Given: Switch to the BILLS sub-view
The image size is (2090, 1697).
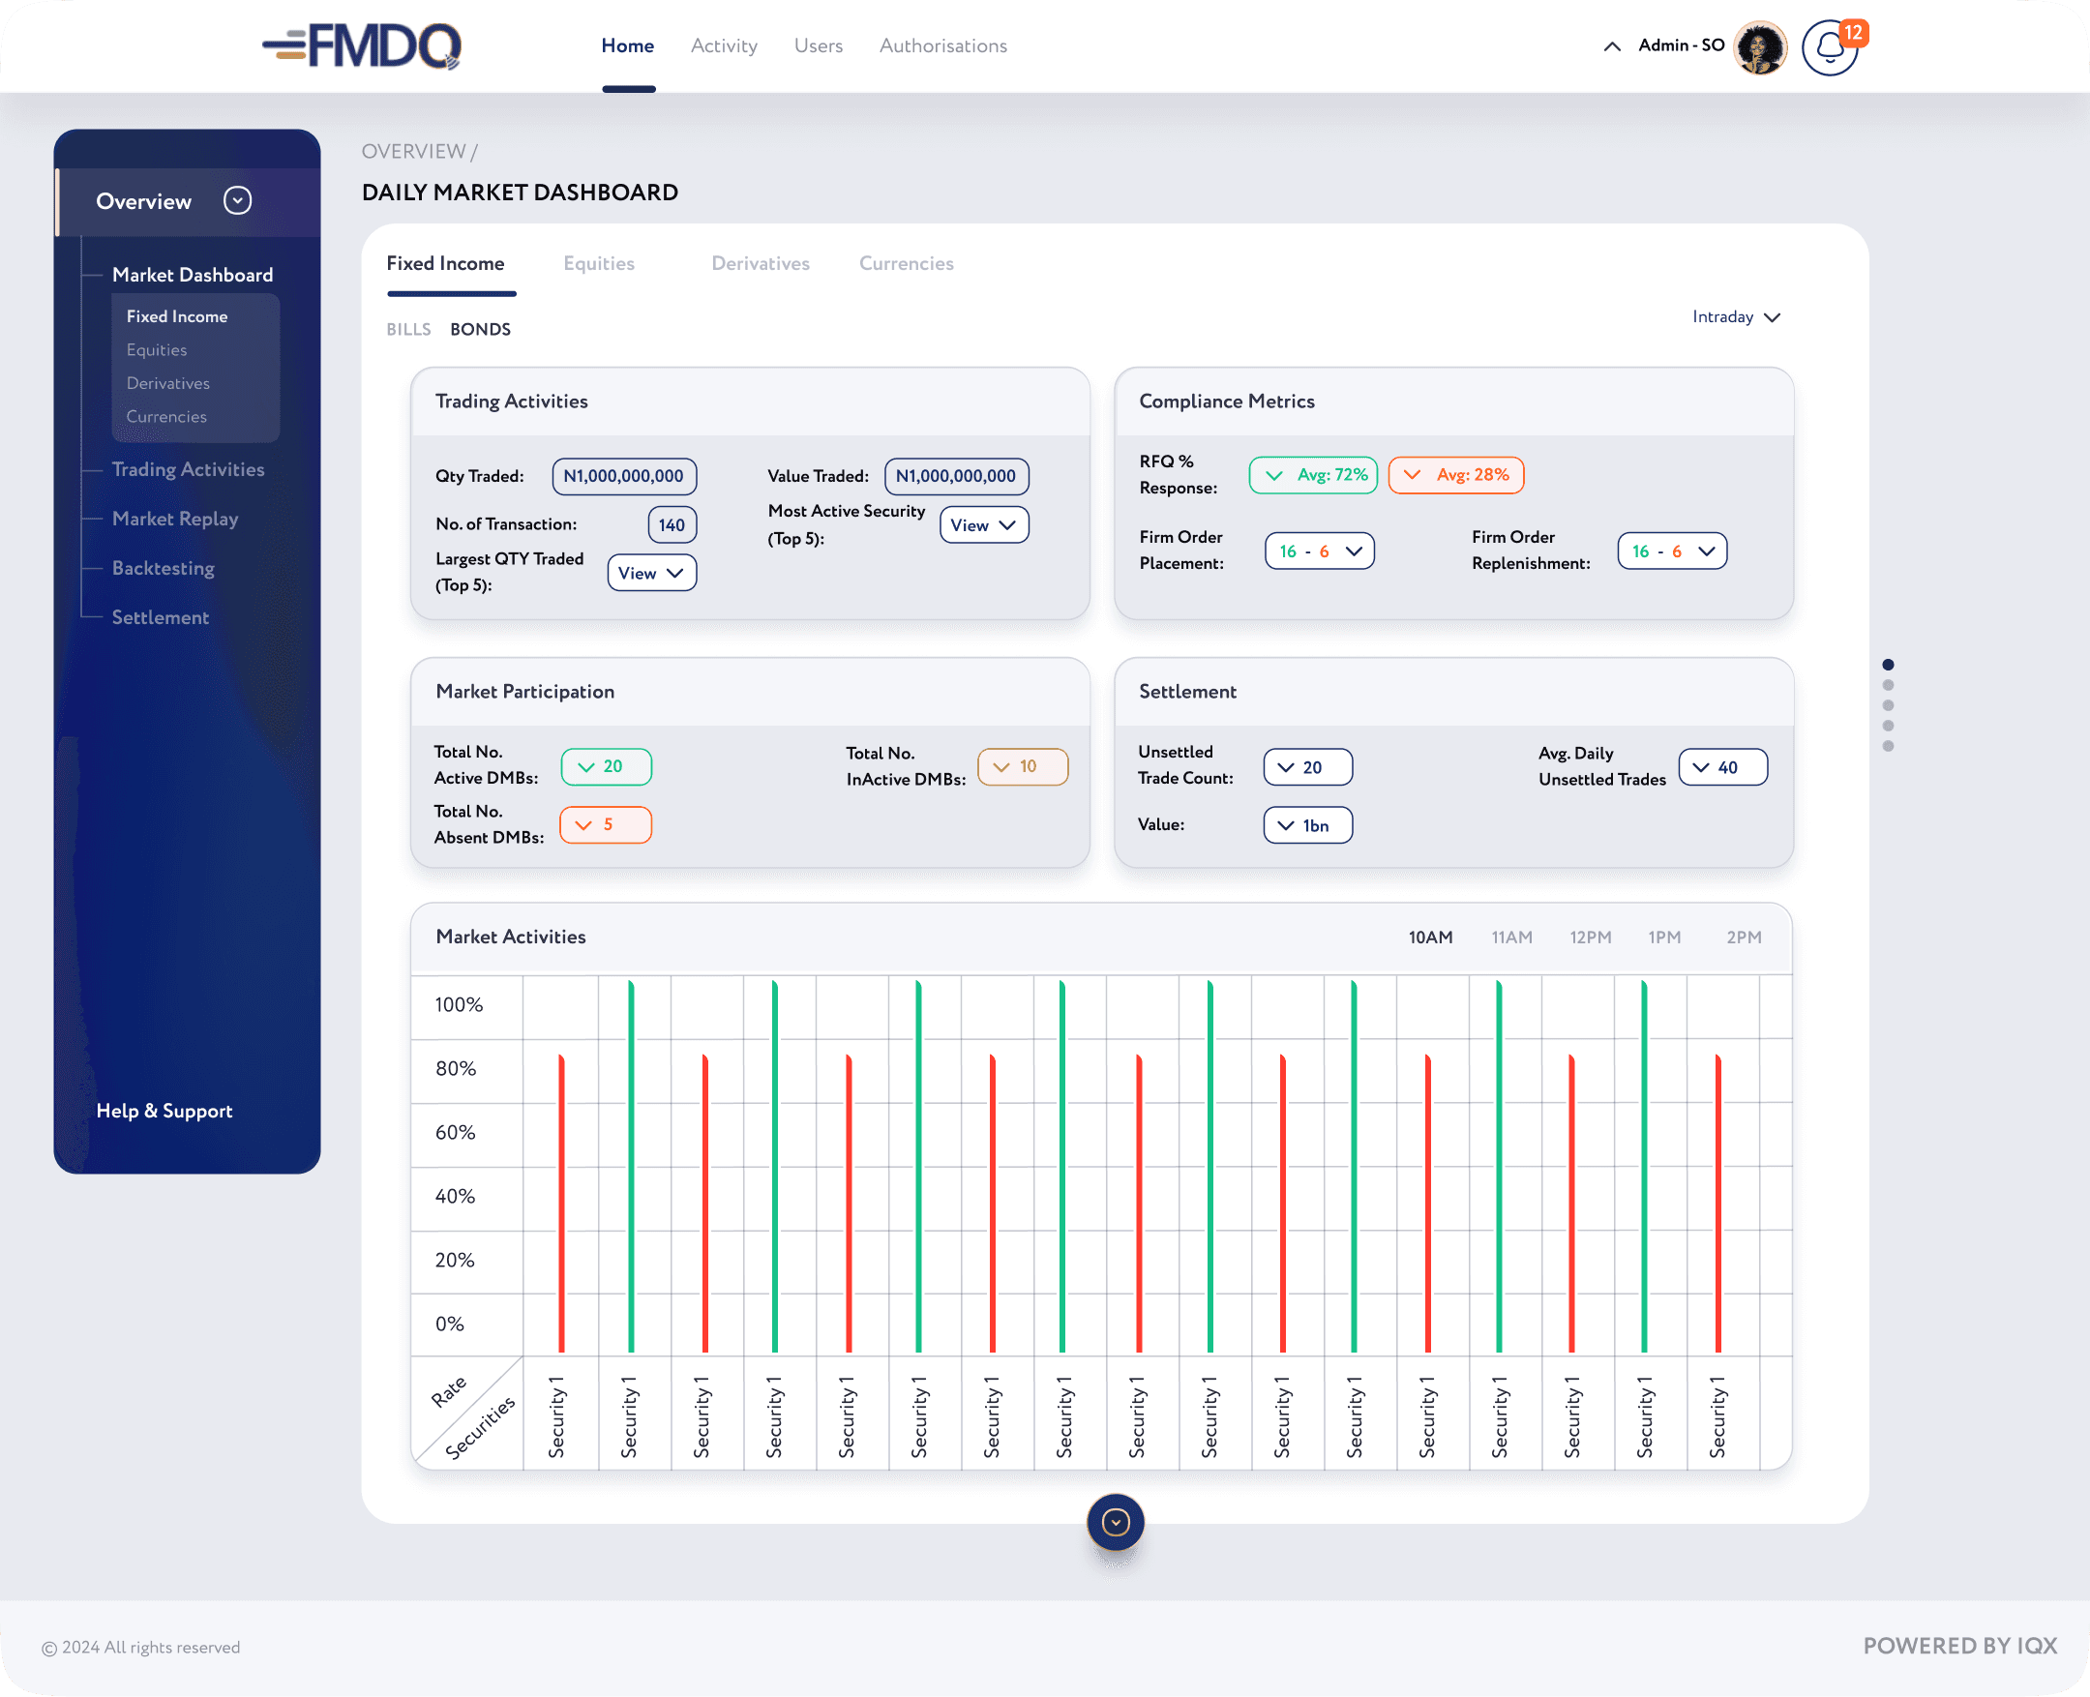Looking at the screenshot, I should [407, 329].
